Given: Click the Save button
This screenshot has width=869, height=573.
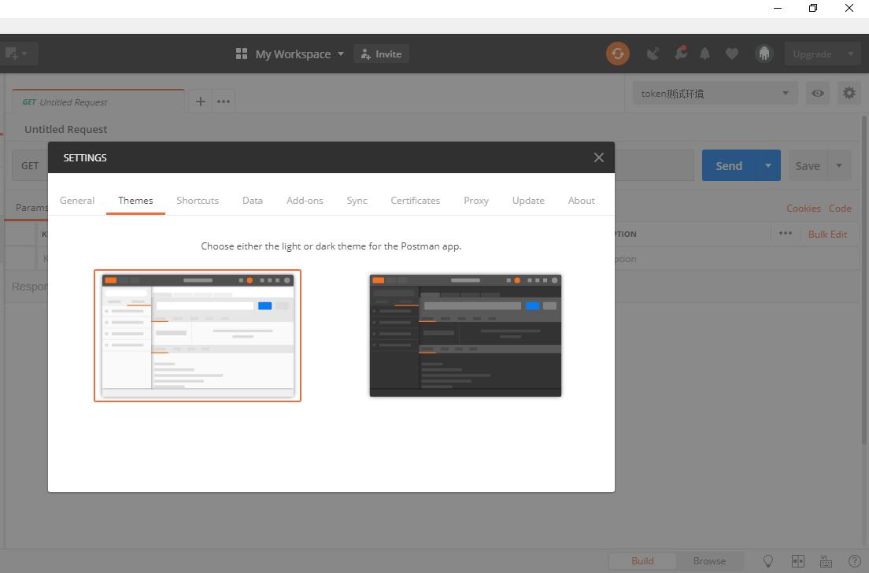Looking at the screenshot, I should pyautogui.click(x=808, y=166).
